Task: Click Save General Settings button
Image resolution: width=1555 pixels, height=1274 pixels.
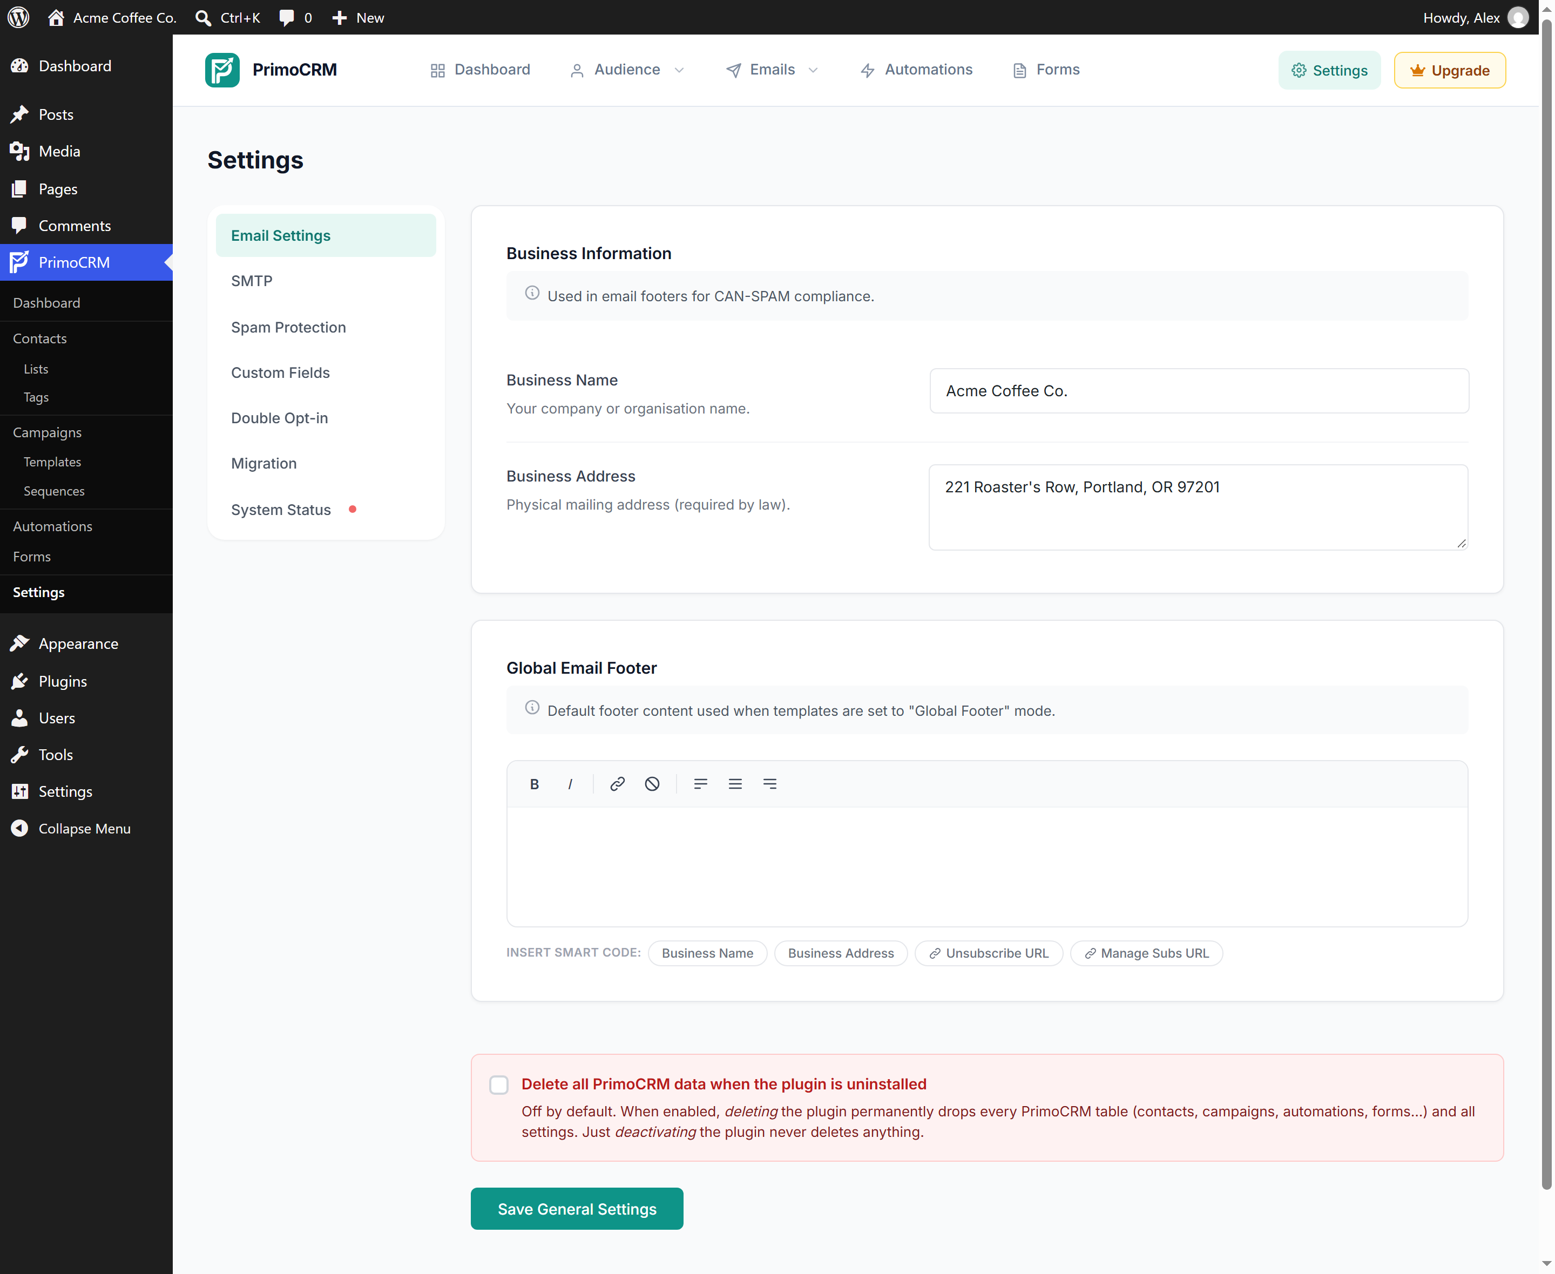Action: tap(577, 1209)
